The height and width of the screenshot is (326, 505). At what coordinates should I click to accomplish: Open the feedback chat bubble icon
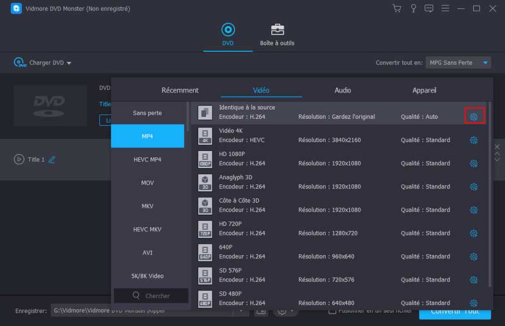[x=429, y=9]
